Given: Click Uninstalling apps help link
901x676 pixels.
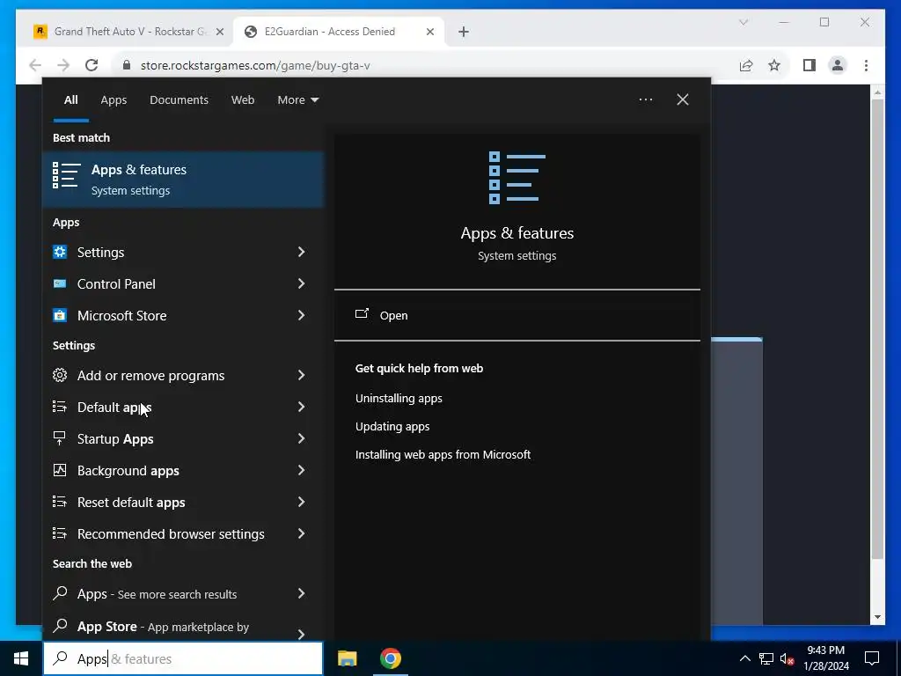Looking at the screenshot, I should pos(399,398).
